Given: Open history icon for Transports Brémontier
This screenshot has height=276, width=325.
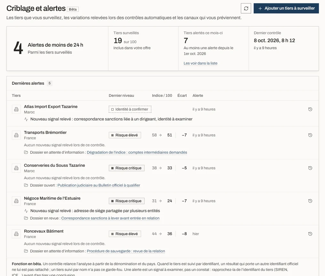Looking at the screenshot, I should (310, 135).
